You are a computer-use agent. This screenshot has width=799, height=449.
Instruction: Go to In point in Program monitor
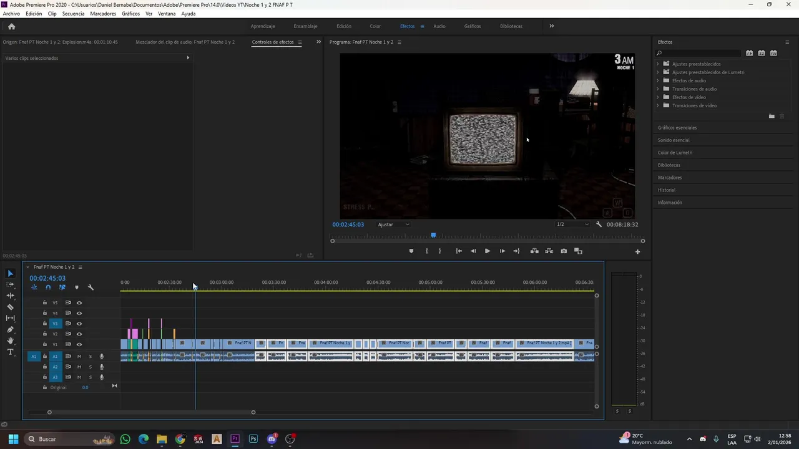(459, 251)
